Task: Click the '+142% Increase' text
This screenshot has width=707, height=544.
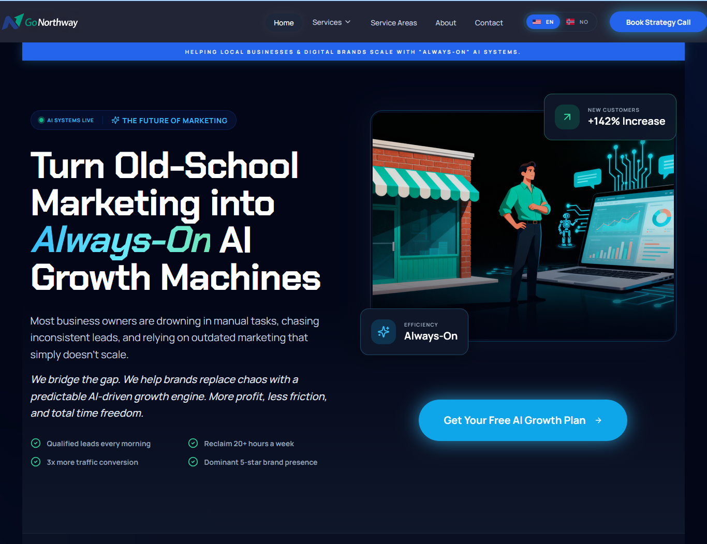Action: 626,121
